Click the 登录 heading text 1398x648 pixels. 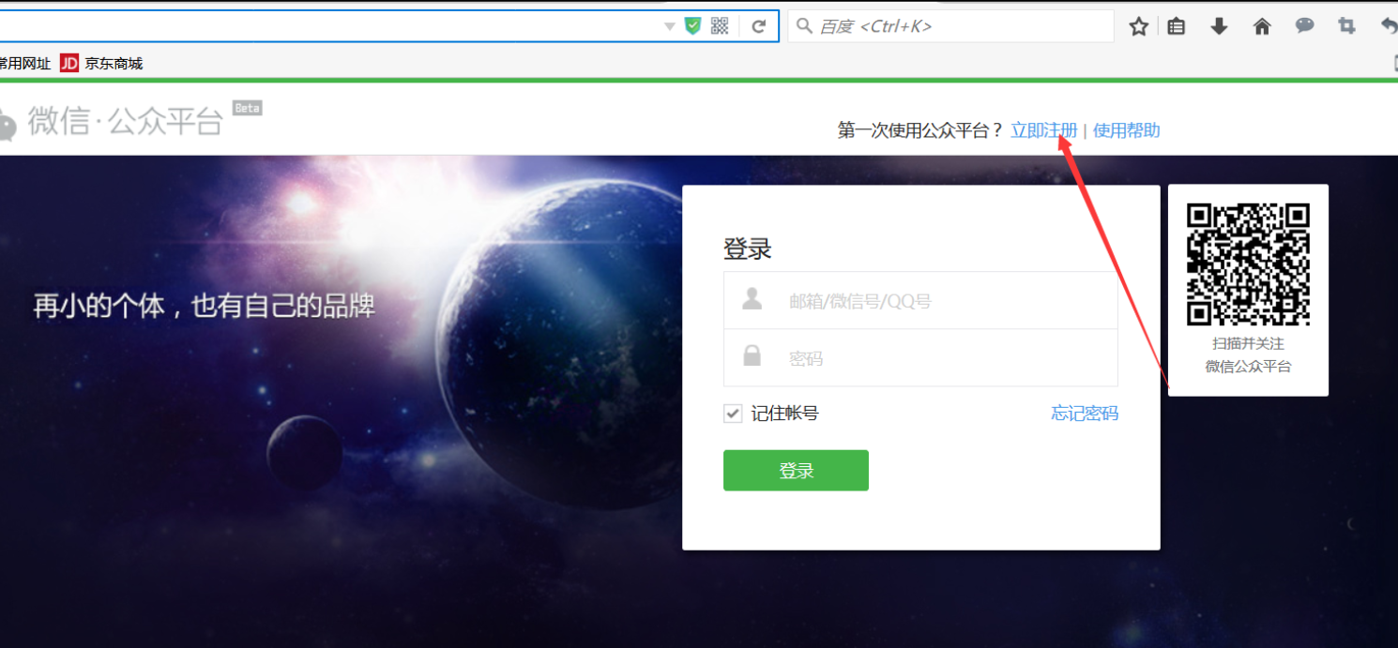click(x=748, y=249)
